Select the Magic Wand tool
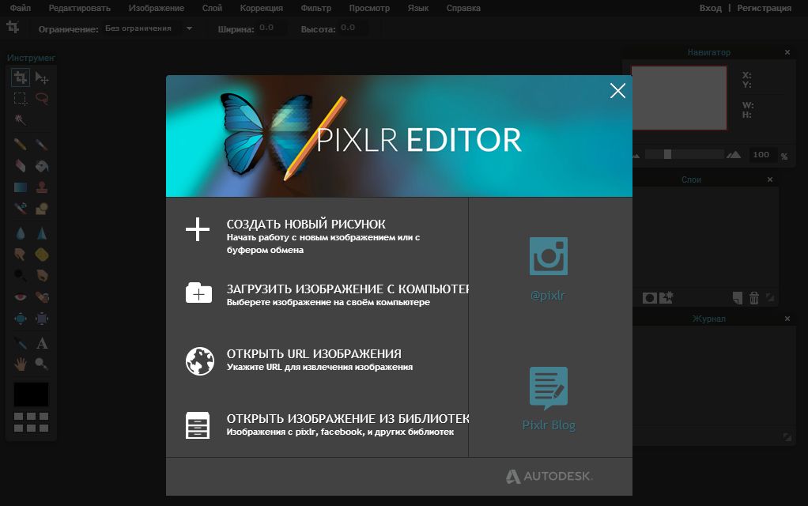This screenshot has height=506, width=808. (x=20, y=119)
